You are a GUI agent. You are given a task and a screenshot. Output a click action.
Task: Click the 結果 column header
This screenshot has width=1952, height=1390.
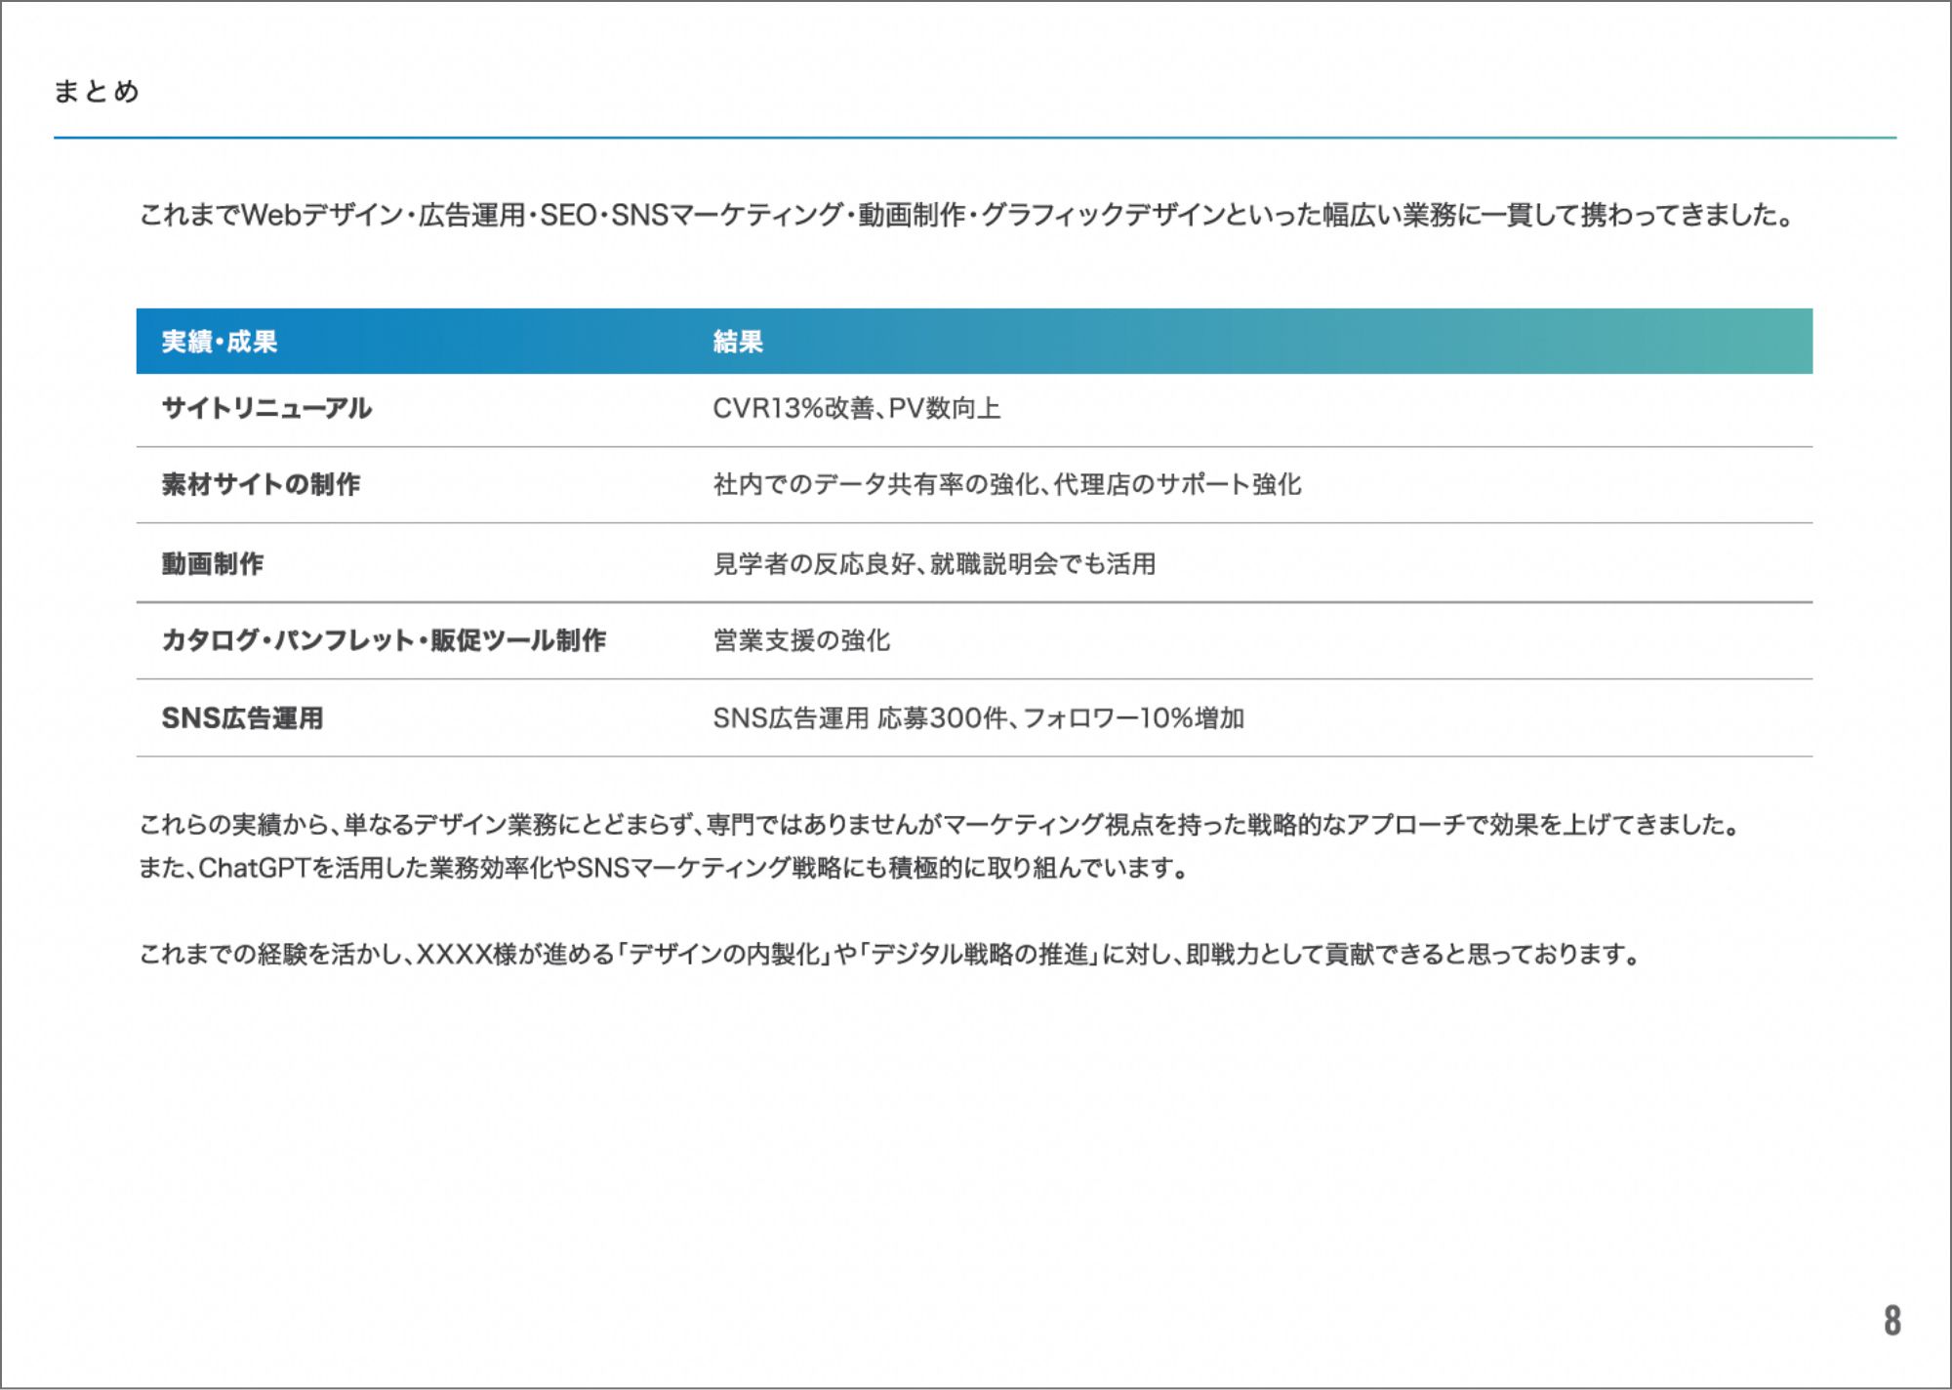738,342
